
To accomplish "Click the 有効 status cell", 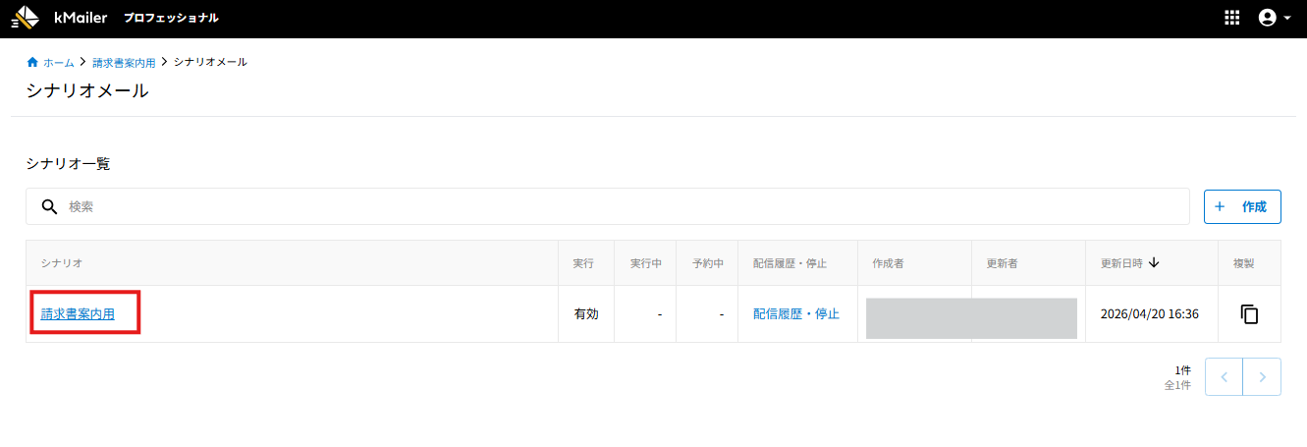I will [x=586, y=314].
